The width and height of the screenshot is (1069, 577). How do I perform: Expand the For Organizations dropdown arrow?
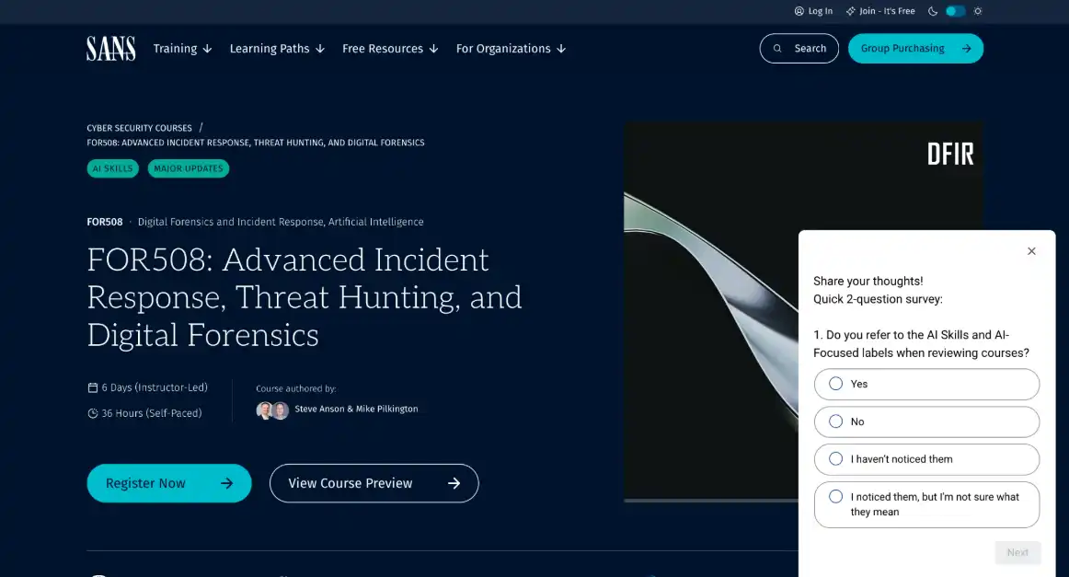pyautogui.click(x=561, y=49)
